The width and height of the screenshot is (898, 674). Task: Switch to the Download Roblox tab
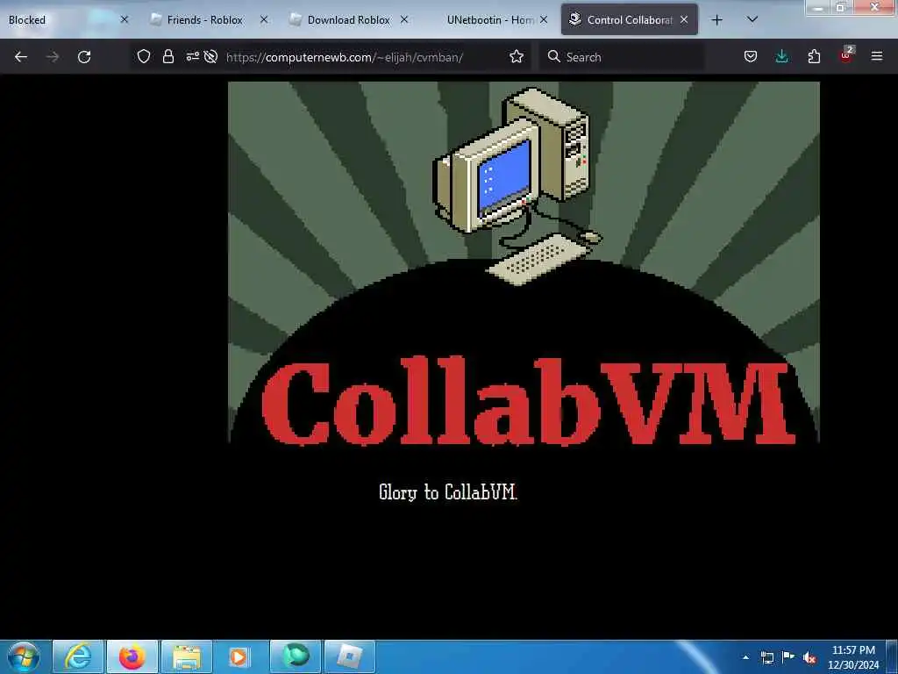click(349, 19)
